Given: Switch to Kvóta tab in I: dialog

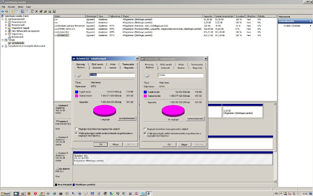Looking at the screenshot, I should tap(112, 64).
